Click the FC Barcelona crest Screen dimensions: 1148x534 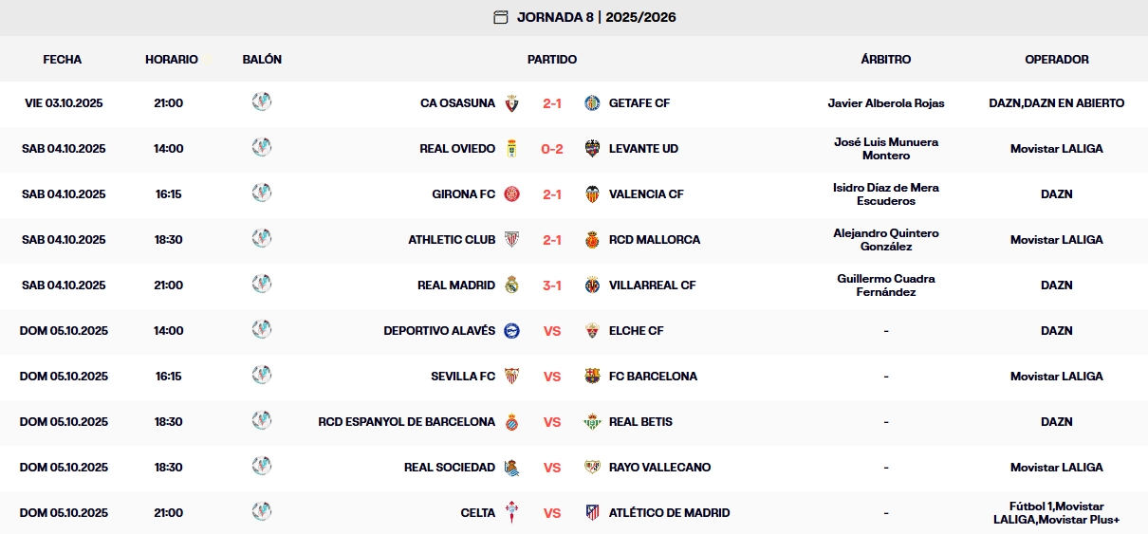tap(593, 377)
